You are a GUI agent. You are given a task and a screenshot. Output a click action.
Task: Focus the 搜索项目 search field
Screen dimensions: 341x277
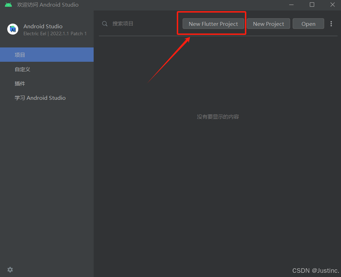click(x=139, y=24)
